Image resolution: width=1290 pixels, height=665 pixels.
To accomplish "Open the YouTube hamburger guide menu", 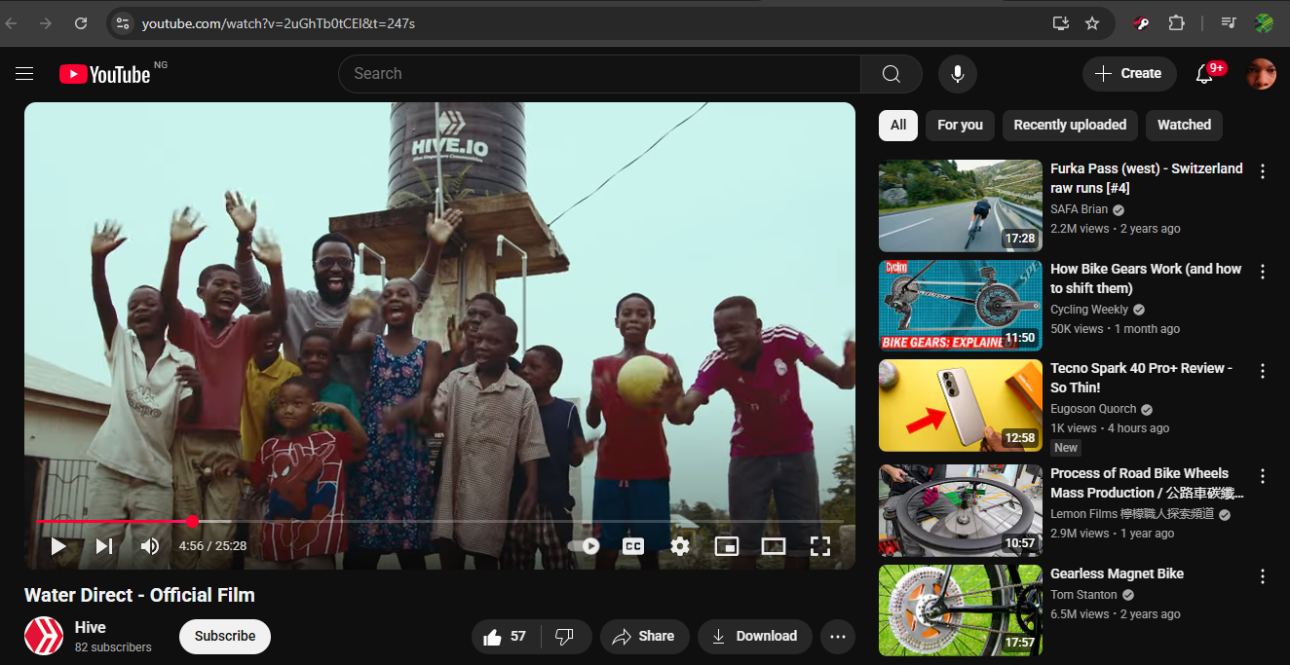I will 24,74.
